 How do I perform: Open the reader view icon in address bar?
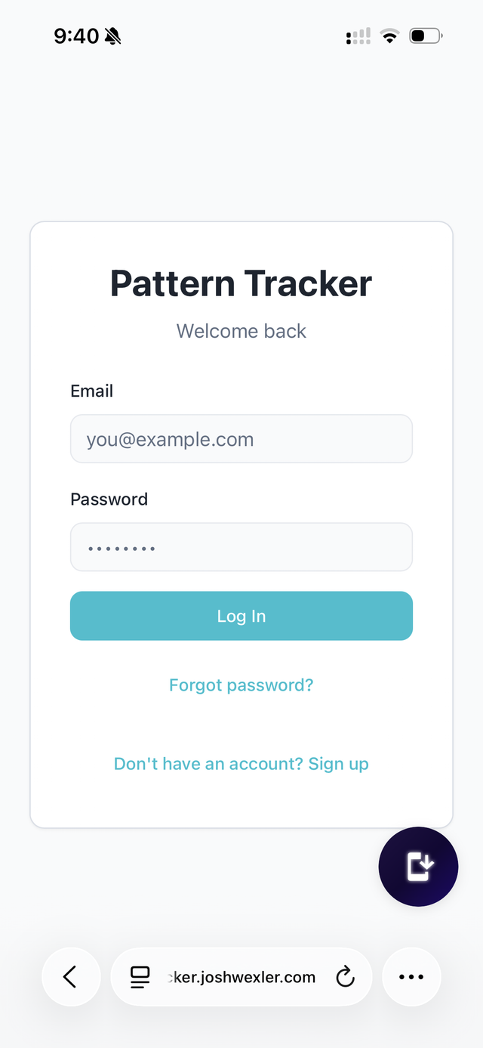click(x=140, y=976)
